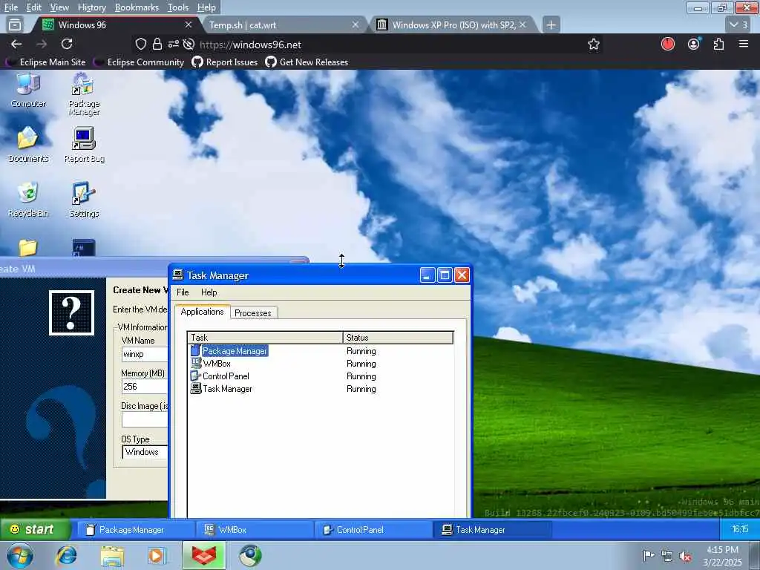Screen dimensions: 760x570
Task: Select the Task Manager task row
Action: tap(321, 389)
